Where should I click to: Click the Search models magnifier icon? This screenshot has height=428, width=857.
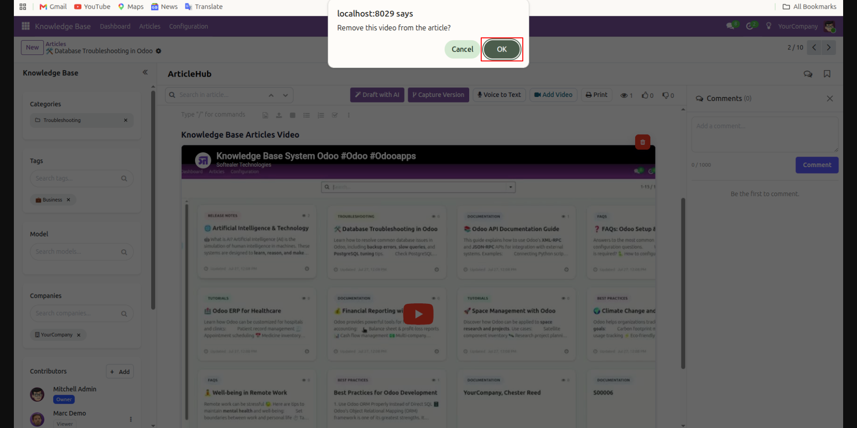click(124, 252)
